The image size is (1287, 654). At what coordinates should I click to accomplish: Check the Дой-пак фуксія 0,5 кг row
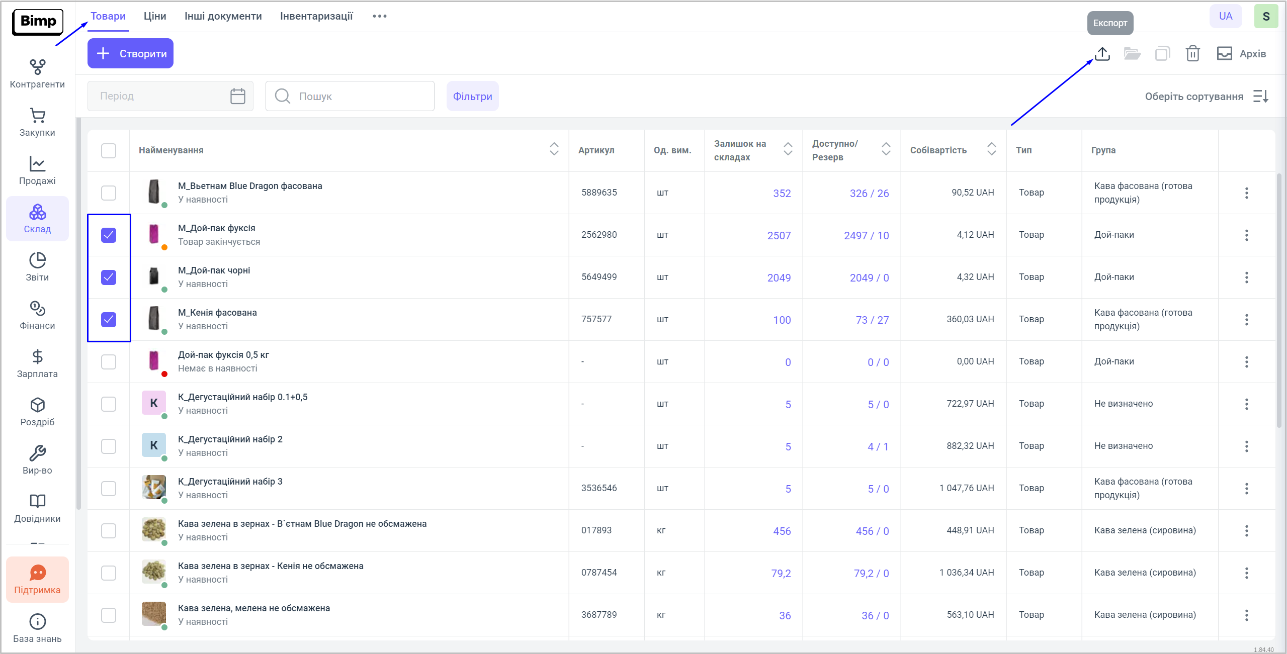tap(109, 361)
